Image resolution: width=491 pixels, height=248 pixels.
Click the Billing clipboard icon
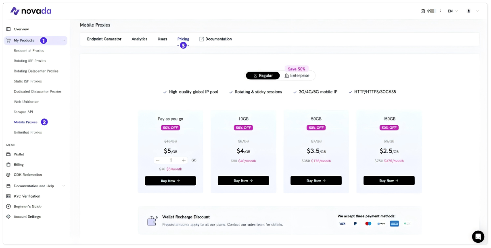[8, 165]
